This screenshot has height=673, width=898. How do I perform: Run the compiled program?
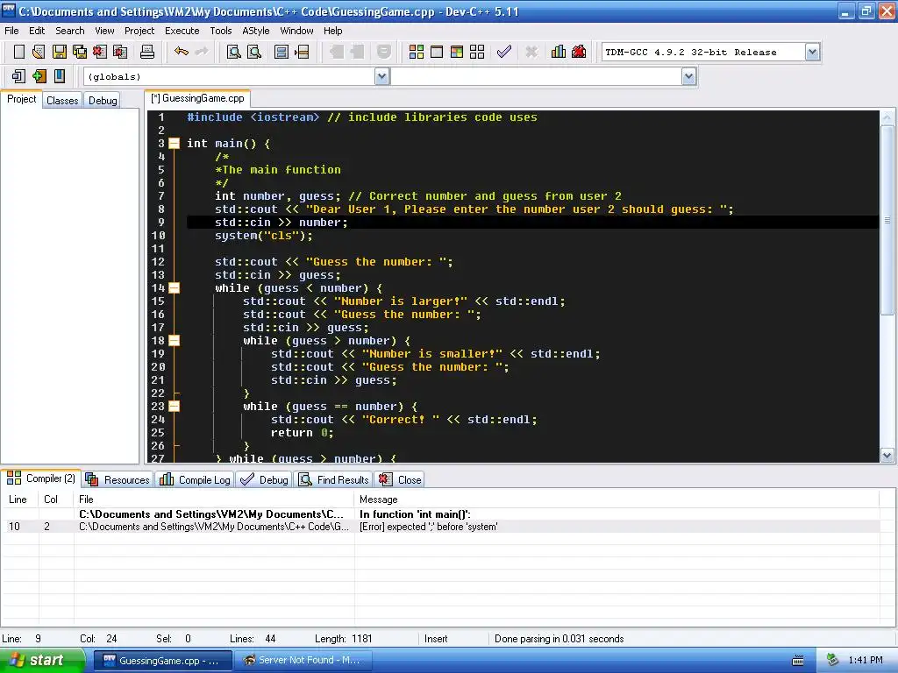437,52
